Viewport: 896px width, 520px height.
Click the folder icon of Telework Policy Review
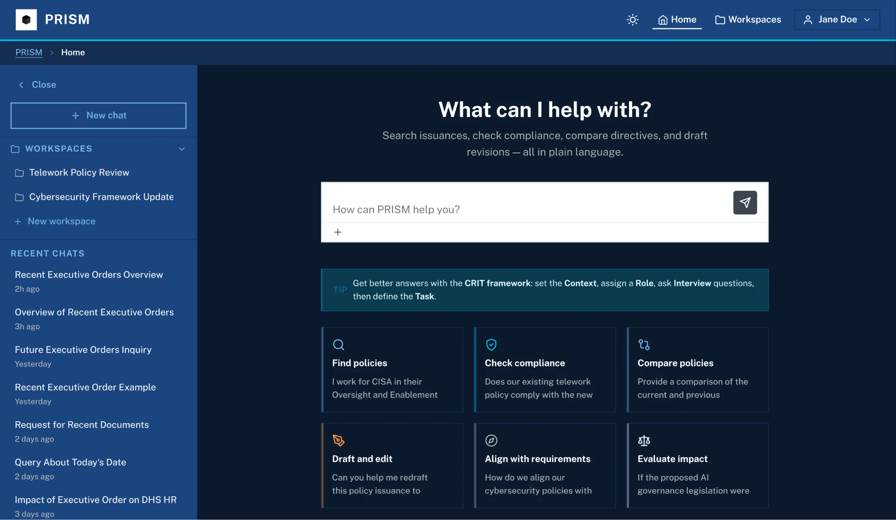point(19,173)
